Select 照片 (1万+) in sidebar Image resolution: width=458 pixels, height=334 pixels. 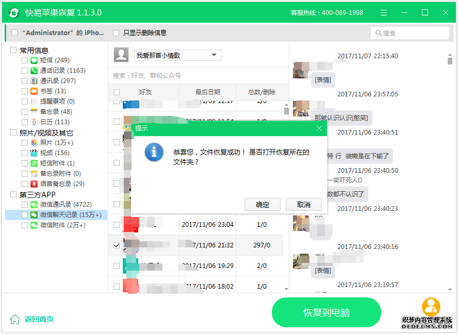coord(56,142)
